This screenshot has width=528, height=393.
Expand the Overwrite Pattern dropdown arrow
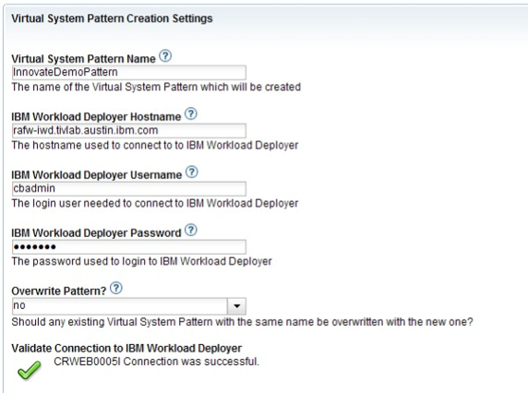point(236,306)
